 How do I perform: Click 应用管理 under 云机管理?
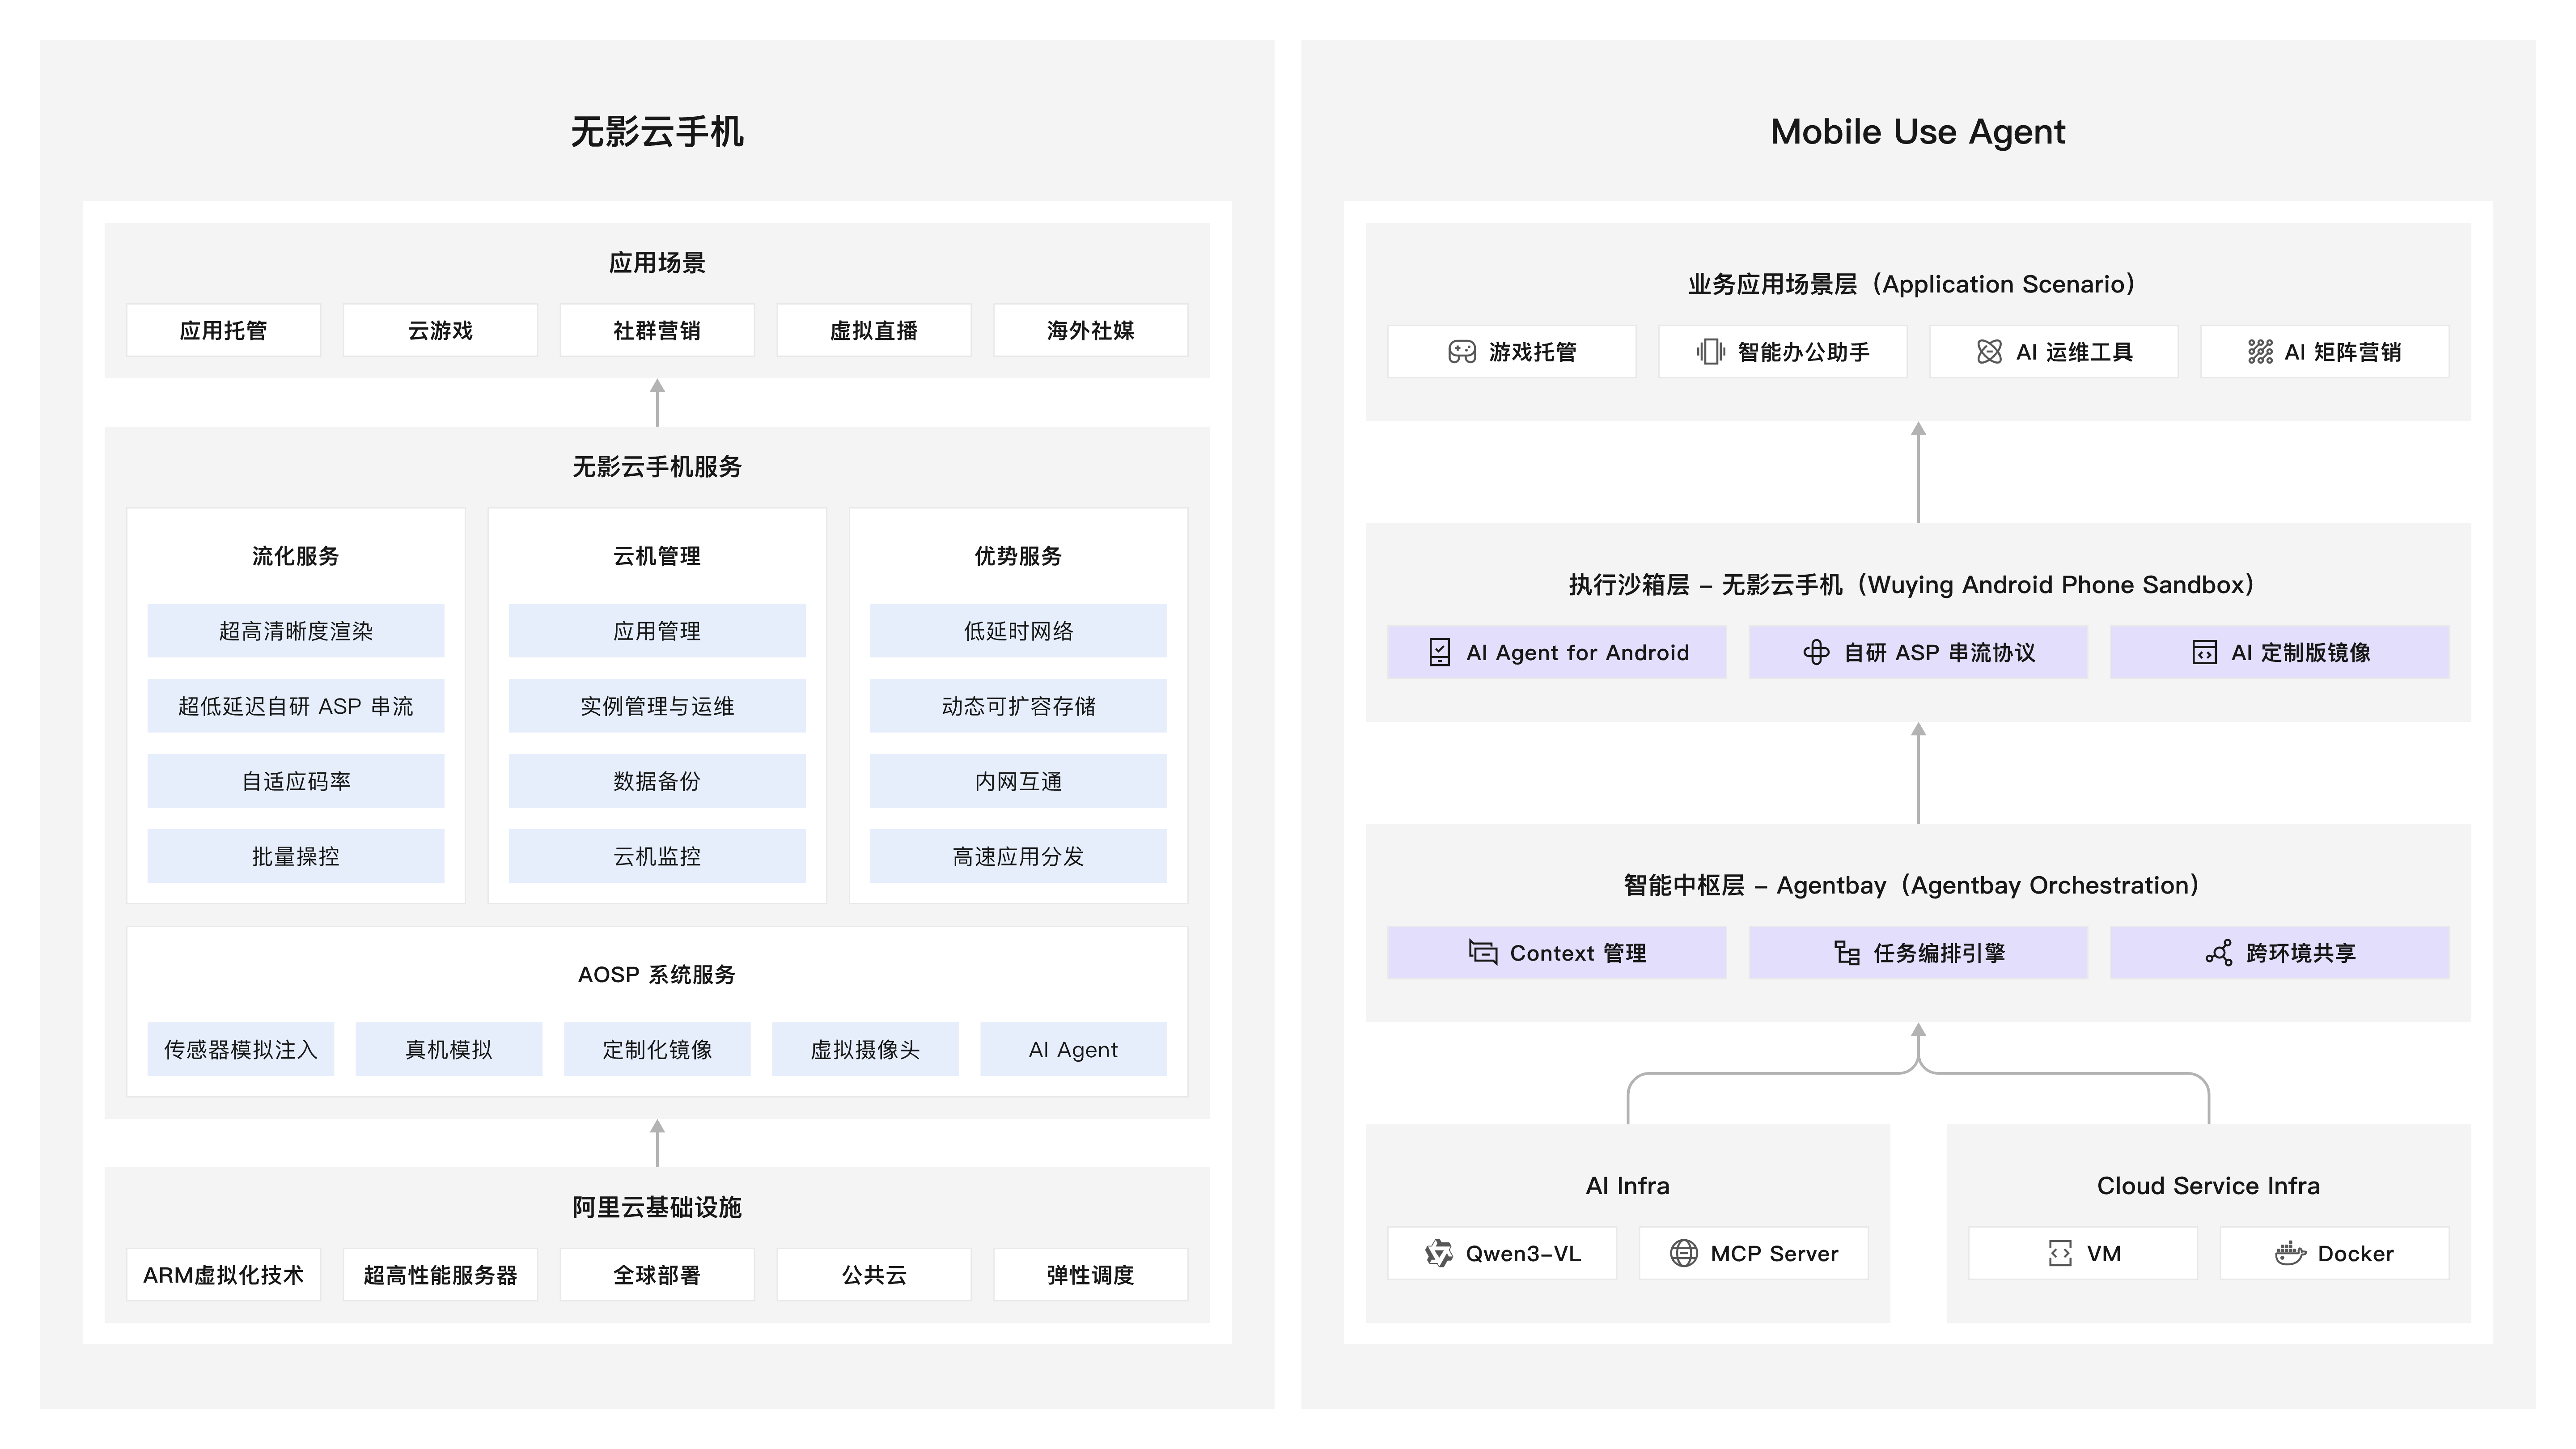tap(657, 631)
